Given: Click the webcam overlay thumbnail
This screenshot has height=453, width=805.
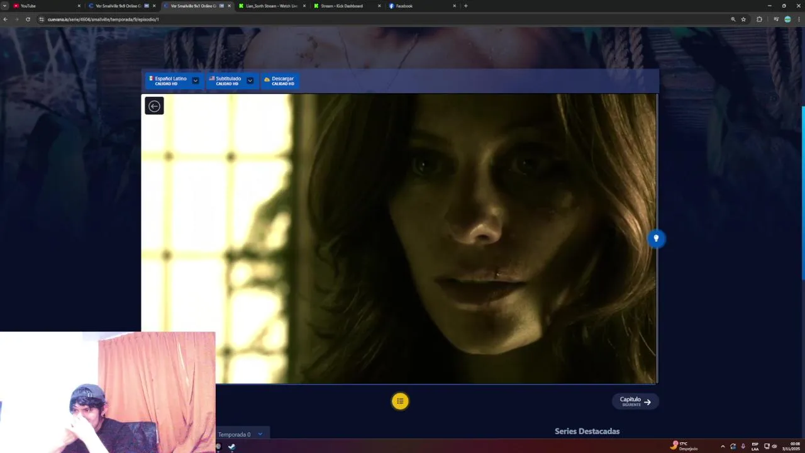Looking at the screenshot, I should coord(108,392).
